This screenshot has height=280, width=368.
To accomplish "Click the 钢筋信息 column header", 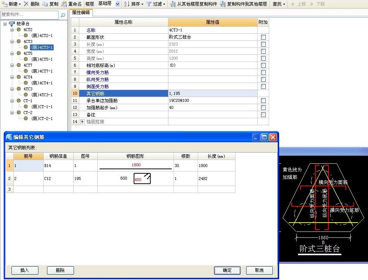I will click(58, 156).
